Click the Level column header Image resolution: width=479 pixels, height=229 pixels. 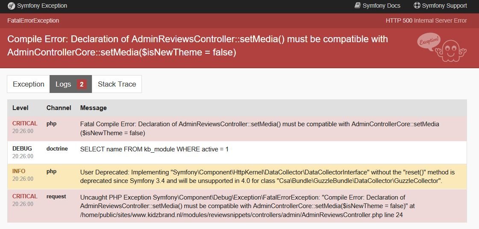21,108
